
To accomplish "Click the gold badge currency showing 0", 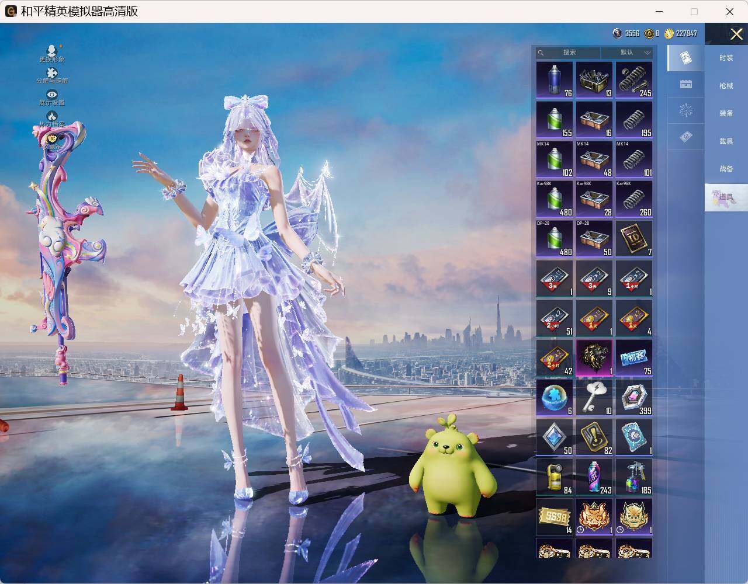I will coord(652,34).
